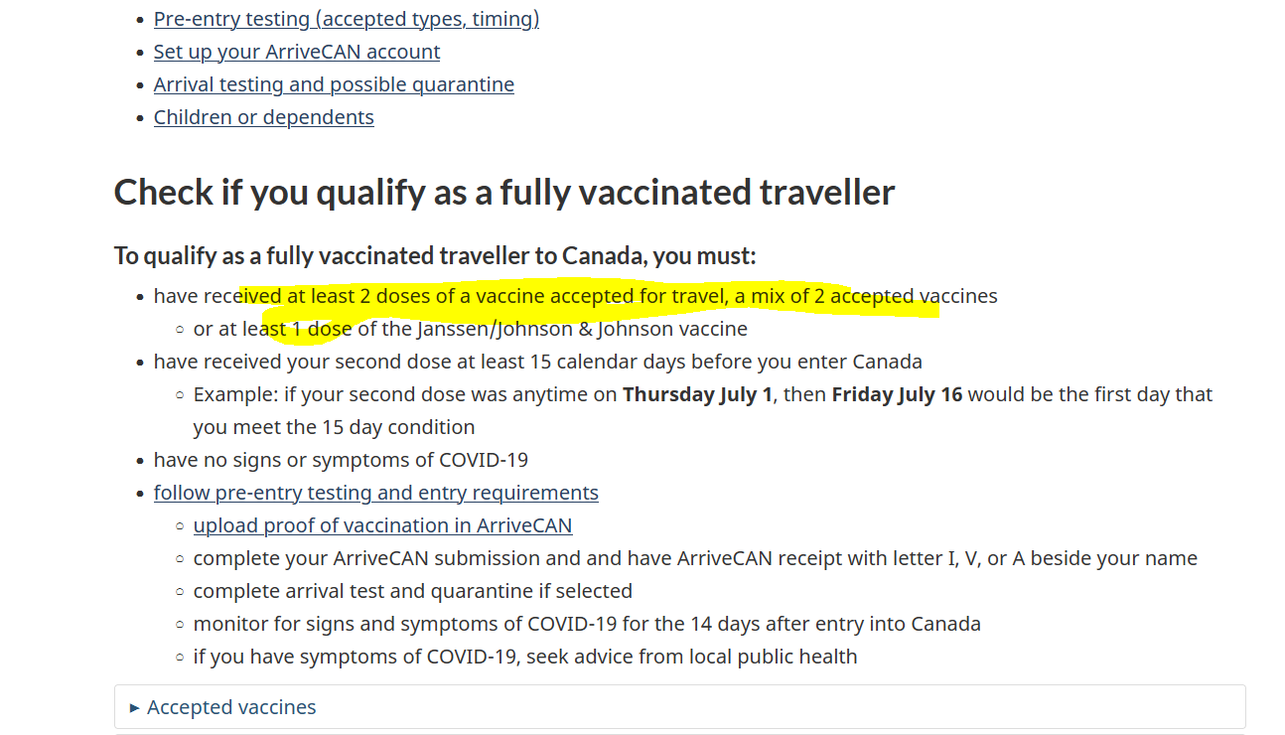Viewport: 1285px width, 735px height.
Task: Click the 'monitor for signs and symptoms' line
Action: [587, 624]
